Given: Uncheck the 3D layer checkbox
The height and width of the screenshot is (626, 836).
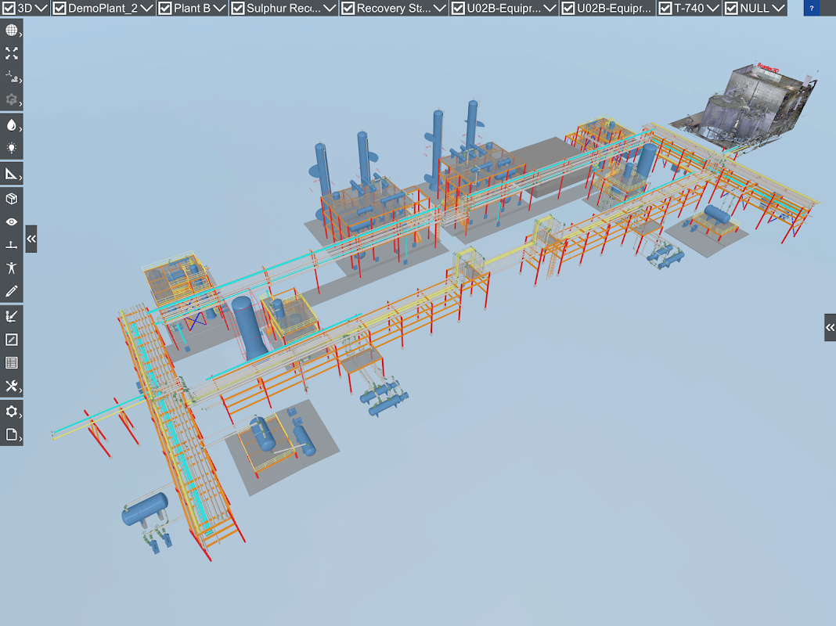Looking at the screenshot, I should click(x=9, y=8).
